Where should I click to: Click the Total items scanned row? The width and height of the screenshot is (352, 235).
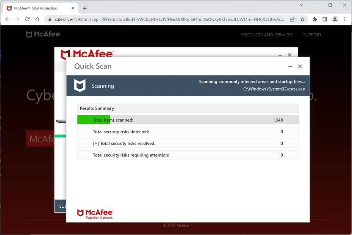[188, 120]
